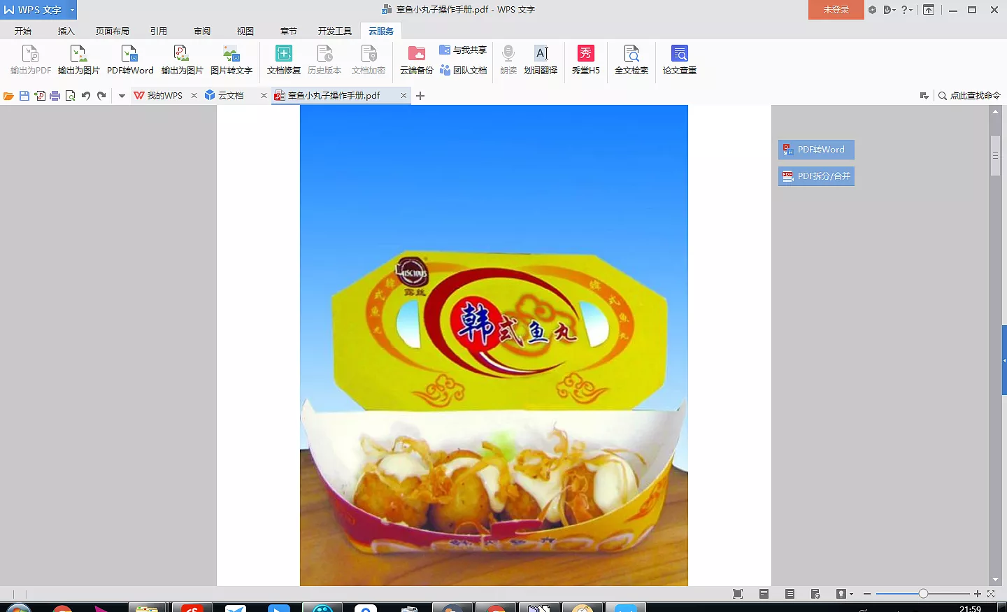Switch to page layout view in status bar

[x=764, y=594]
